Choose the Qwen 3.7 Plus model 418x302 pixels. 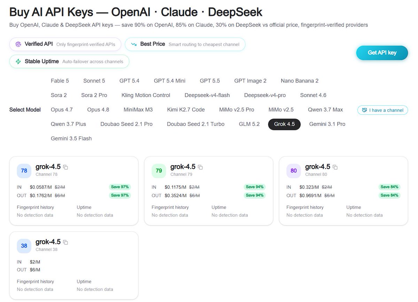coord(68,124)
